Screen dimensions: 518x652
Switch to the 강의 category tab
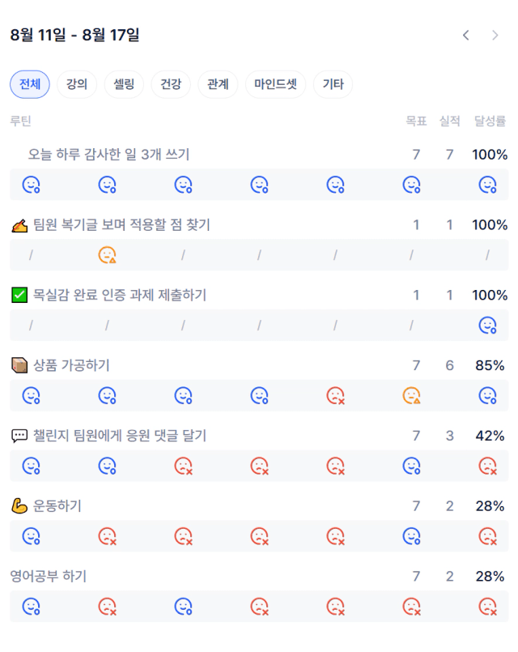[77, 84]
